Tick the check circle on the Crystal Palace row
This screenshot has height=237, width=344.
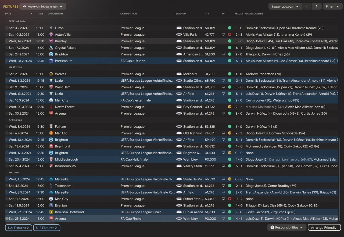7,48
